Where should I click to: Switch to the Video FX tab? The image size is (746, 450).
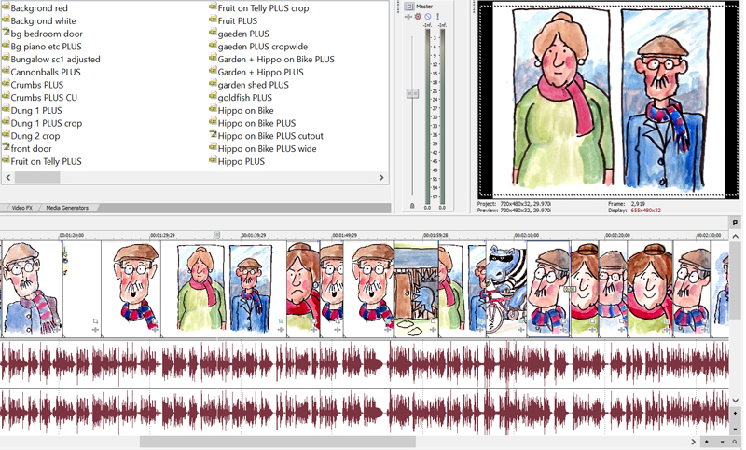tap(21, 208)
